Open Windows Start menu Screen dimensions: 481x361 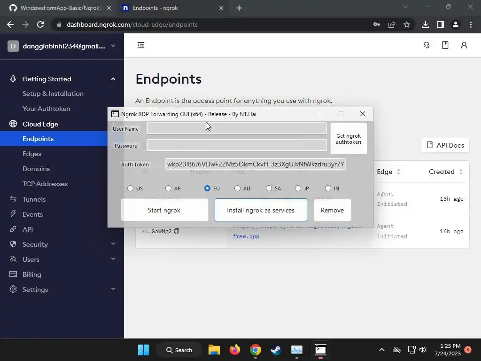coord(143,350)
